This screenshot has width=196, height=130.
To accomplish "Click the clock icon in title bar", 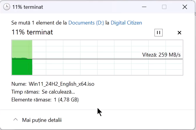I will pos(6,7).
